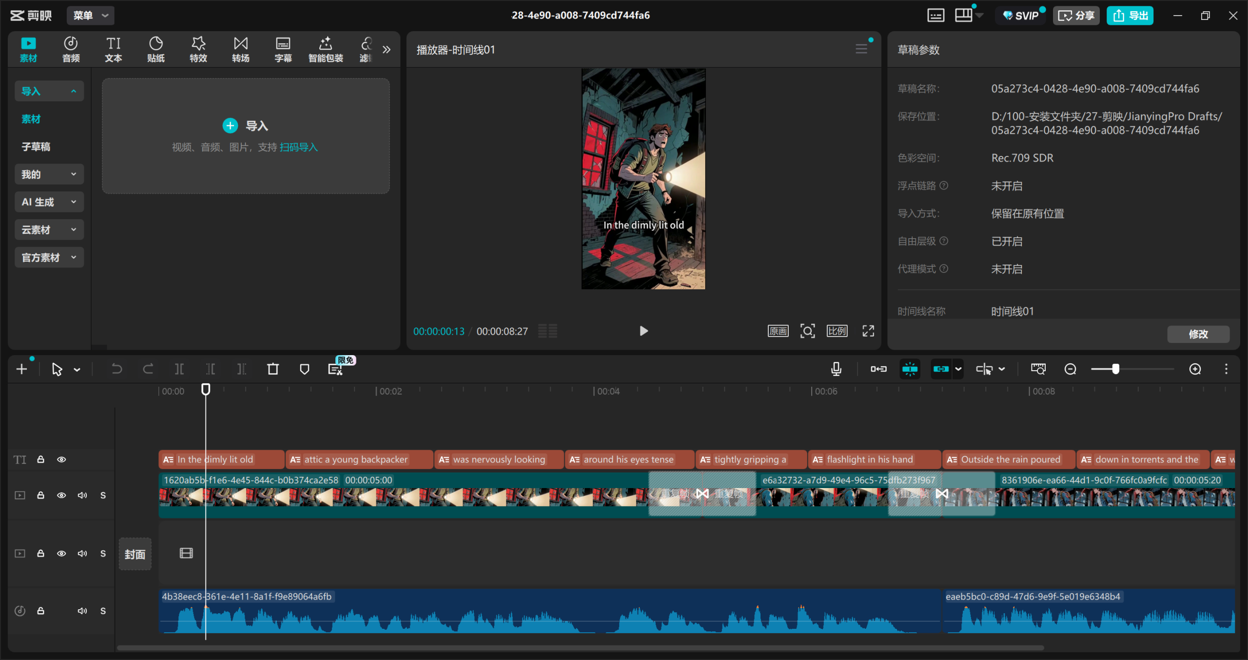Click the fullscreen preview icon
The width and height of the screenshot is (1248, 660).
coord(868,331)
